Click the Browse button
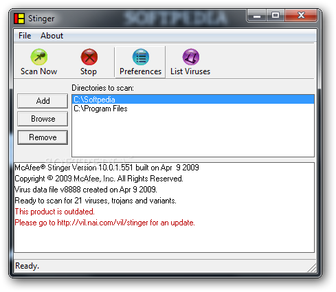 (x=43, y=119)
